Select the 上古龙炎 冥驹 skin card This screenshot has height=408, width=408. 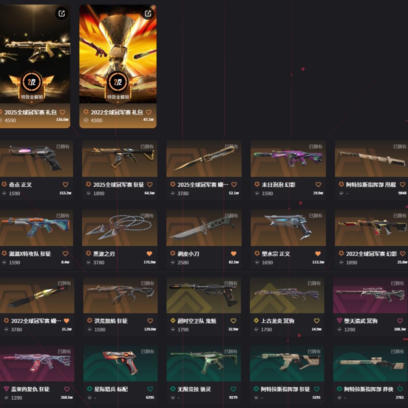coord(287,306)
